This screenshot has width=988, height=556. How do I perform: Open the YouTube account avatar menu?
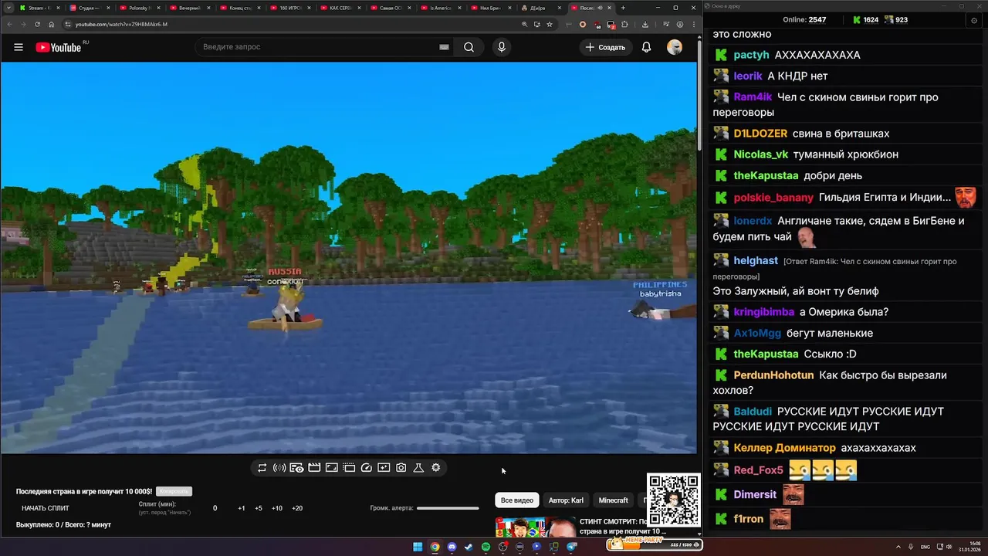tap(675, 47)
